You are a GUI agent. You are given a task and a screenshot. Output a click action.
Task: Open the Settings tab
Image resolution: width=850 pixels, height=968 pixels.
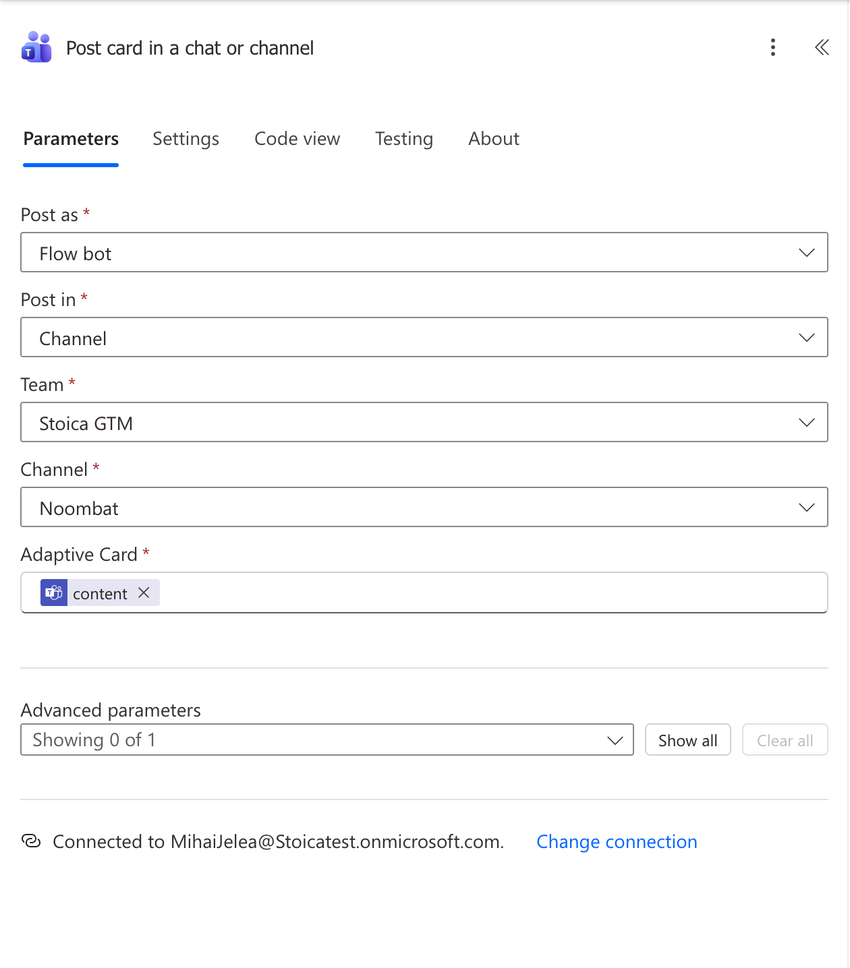186,139
